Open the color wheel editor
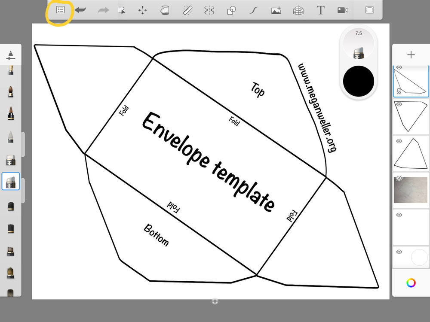Image resolution: width=430 pixels, height=322 pixels. coord(411,283)
